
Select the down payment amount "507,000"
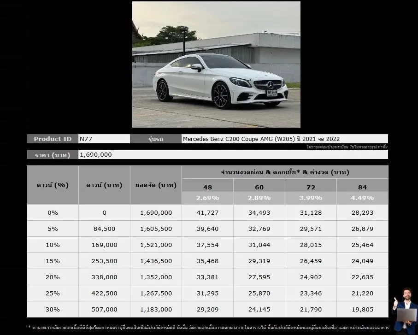pyautogui.click(x=104, y=309)
